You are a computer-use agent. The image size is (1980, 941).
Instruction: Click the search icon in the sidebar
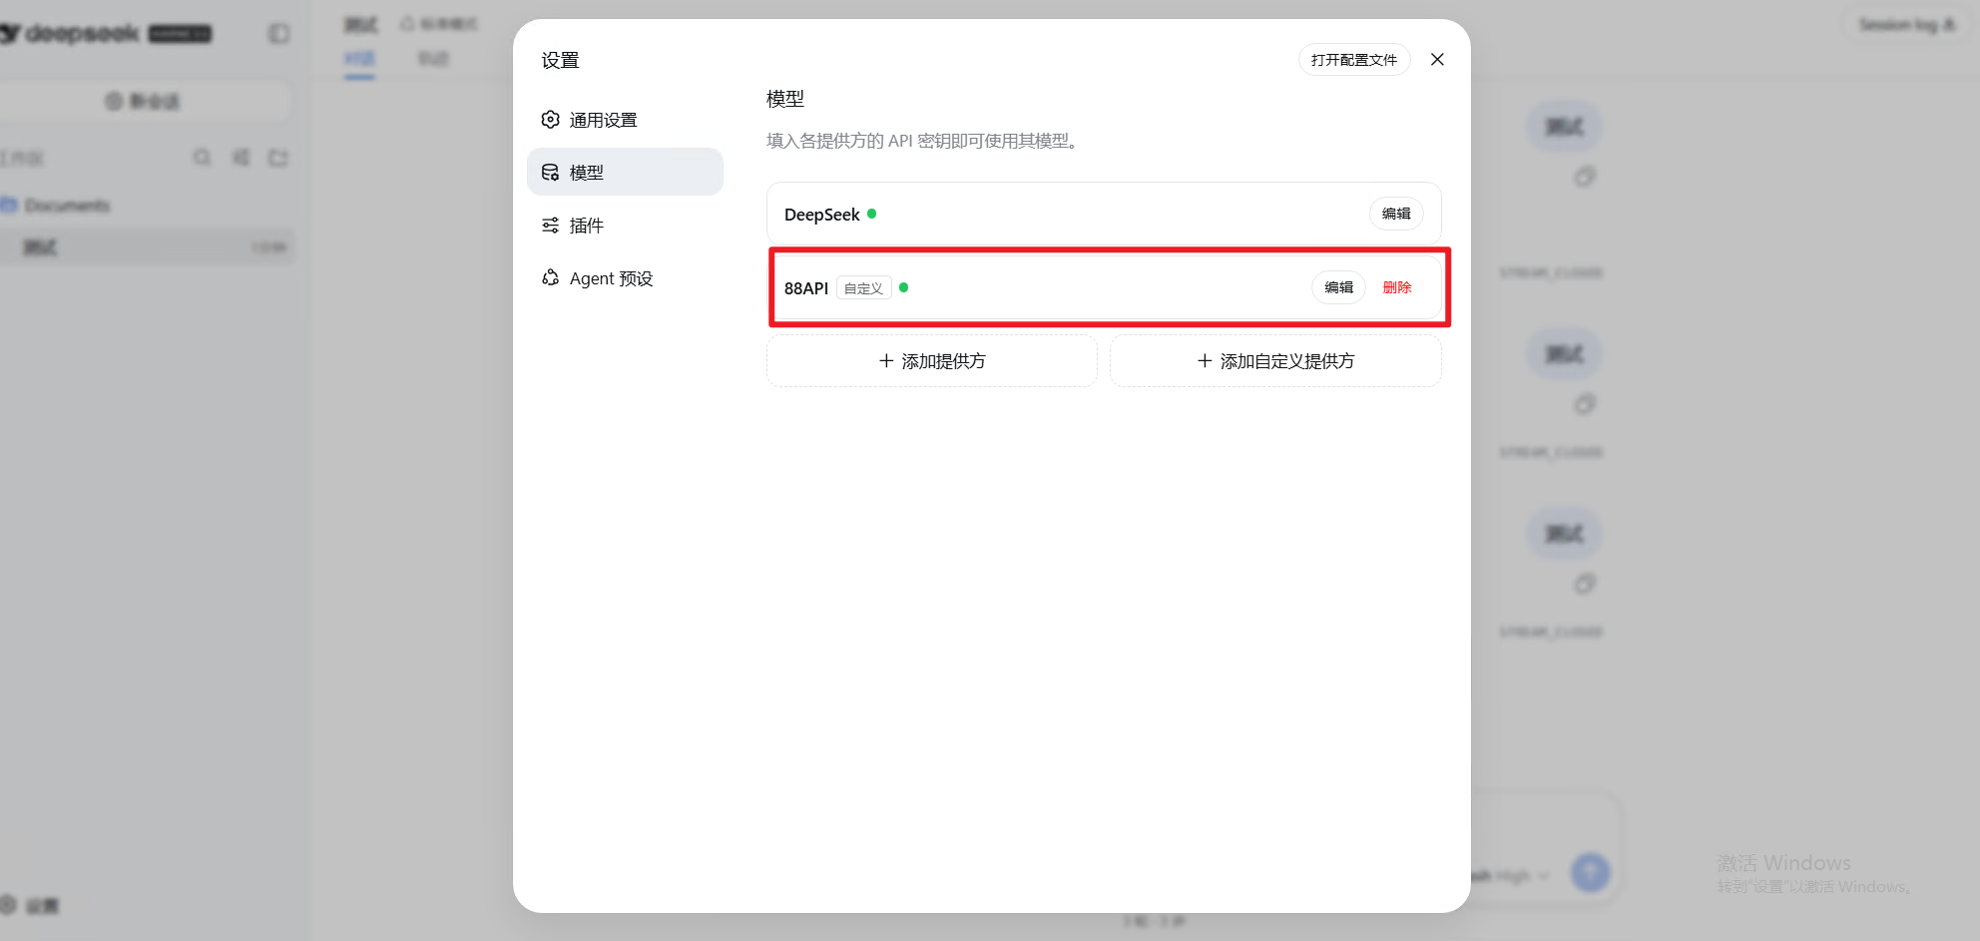pos(203,158)
